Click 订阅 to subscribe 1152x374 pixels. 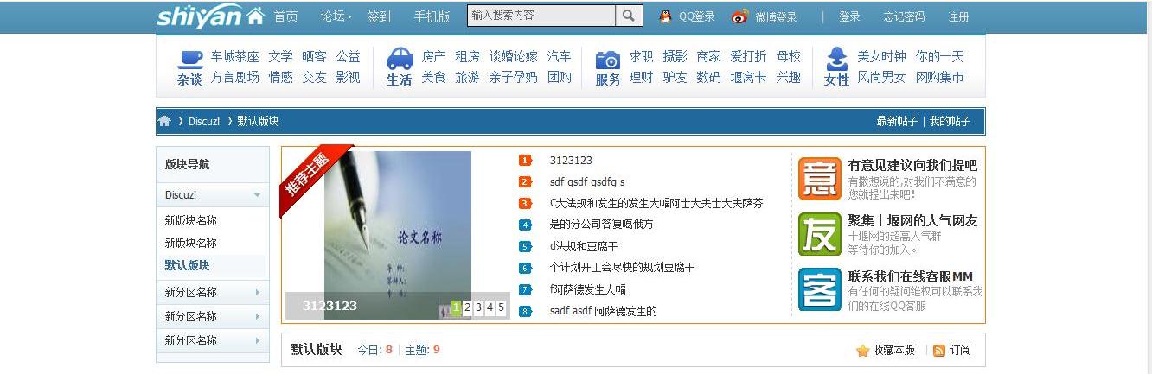pyautogui.click(x=961, y=351)
